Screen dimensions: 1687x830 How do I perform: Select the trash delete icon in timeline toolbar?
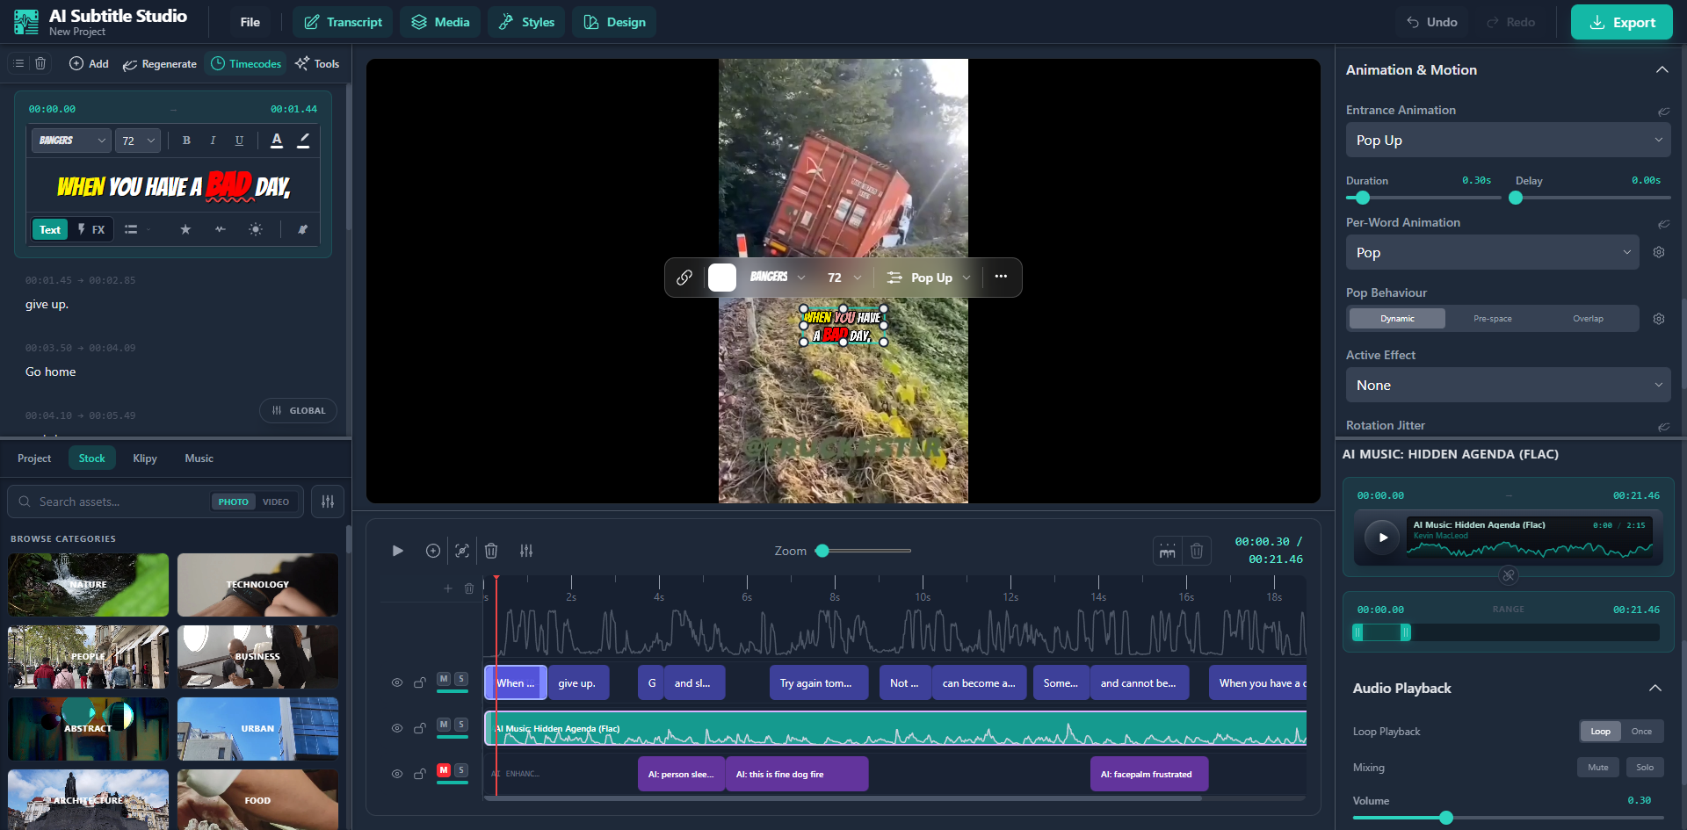(491, 551)
